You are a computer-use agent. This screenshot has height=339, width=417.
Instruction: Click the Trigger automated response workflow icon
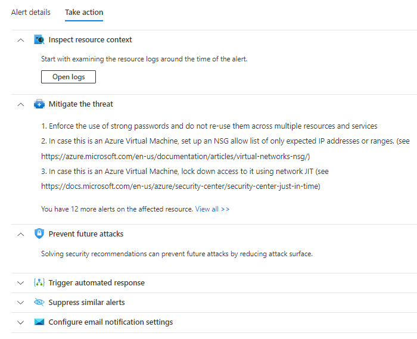coord(39,283)
